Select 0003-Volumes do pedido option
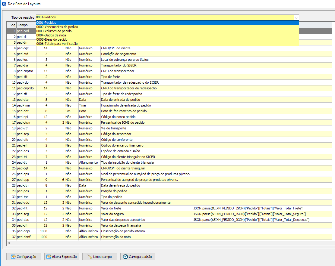335x266 pixels. pyautogui.click(x=54, y=31)
